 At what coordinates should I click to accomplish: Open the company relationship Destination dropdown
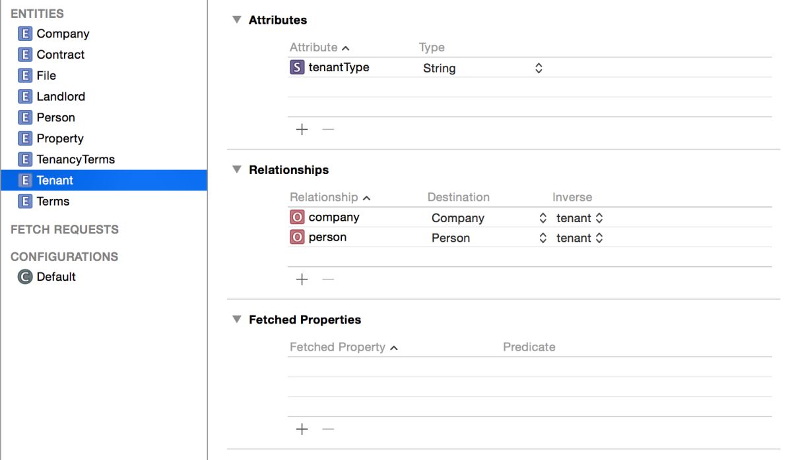pos(543,218)
